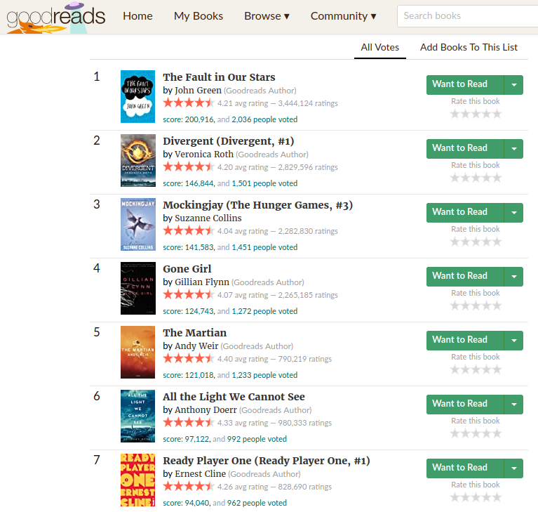Image resolution: width=538 pixels, height=512 pixels.
Task: Open The Fault in Our Stars cover thumbnail
Action: [137, 96]
